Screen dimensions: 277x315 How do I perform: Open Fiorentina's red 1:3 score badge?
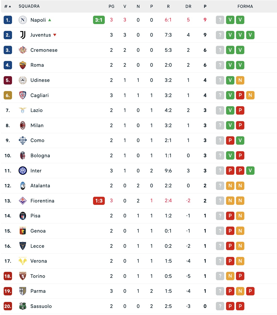(99, 201)
